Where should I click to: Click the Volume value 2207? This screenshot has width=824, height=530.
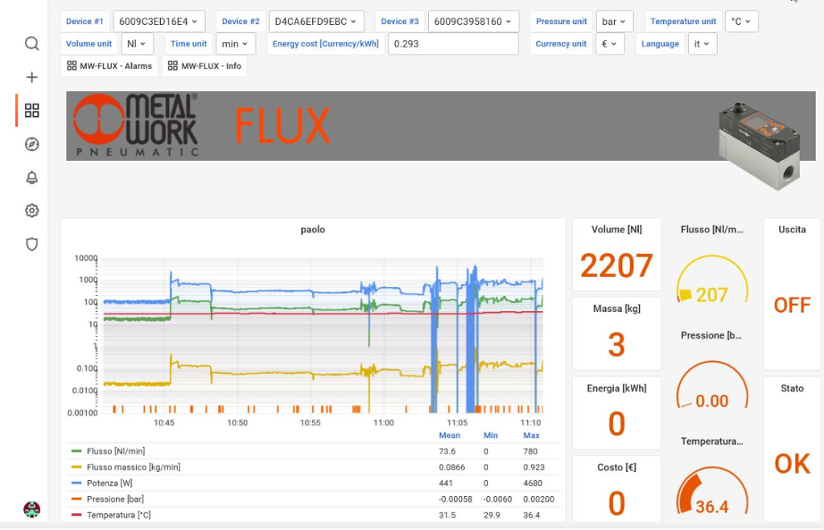[616, 265]
